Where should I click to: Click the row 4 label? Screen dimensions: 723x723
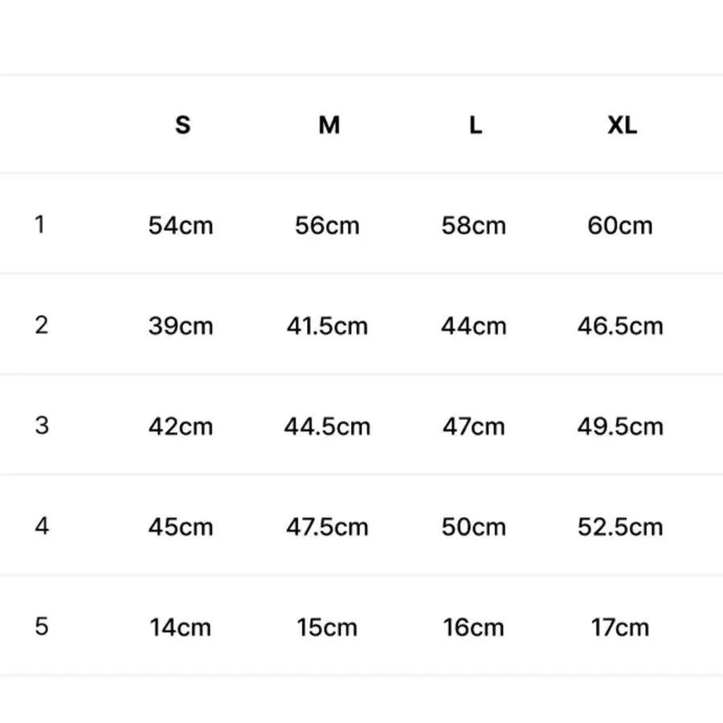42,525
